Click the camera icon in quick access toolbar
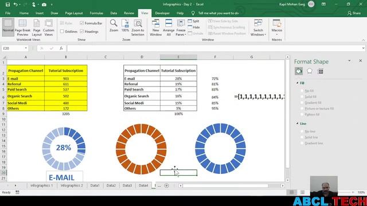This screenshot has height=206, width=367. pyautogui.click(x=44, y=5)
